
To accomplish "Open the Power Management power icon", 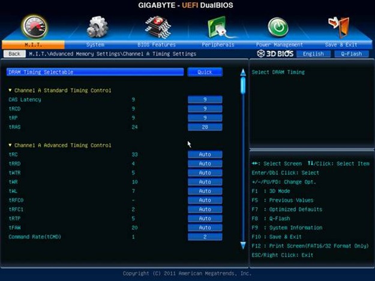I will tap(278, 27).
